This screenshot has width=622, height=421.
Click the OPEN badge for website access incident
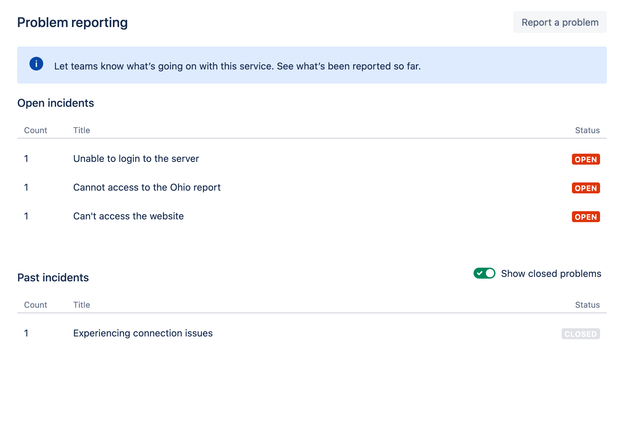(x=586, y=217)
